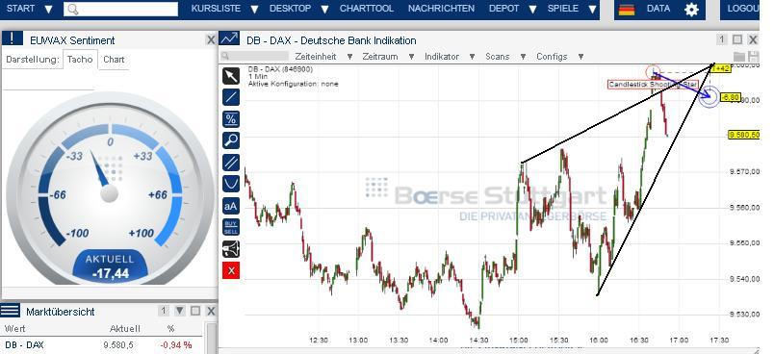Viewport: 774px width, 354px height.
Task: Click the German flag language icon
Action: pos(627,9)
